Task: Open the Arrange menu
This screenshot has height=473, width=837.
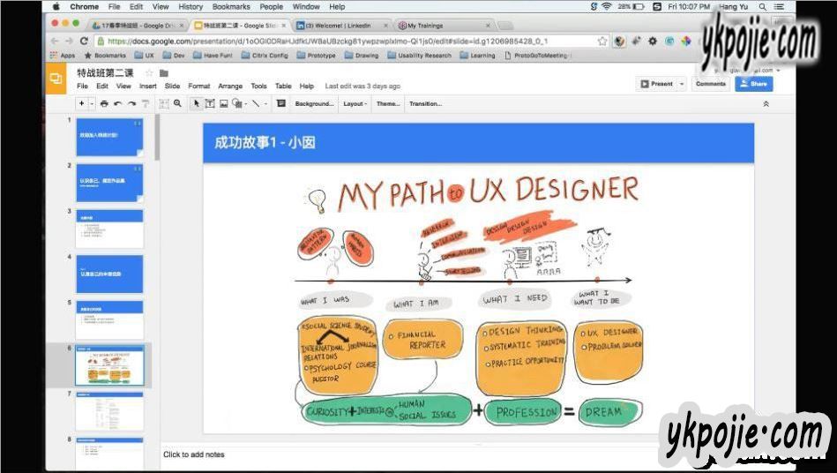Action: [229, 86]
